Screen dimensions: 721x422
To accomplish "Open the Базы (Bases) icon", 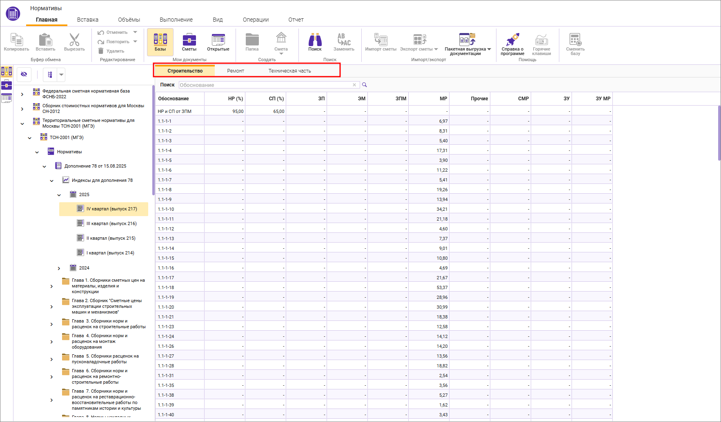I will point(160,42).
